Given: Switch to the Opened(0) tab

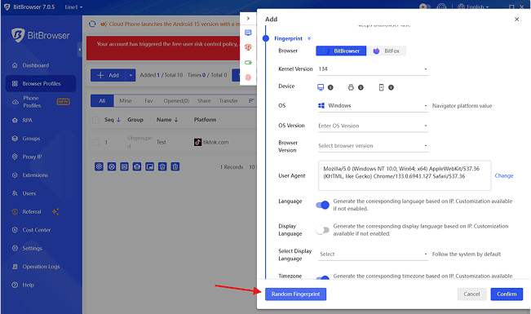Looking at the screenshot, I should point(176,101).
